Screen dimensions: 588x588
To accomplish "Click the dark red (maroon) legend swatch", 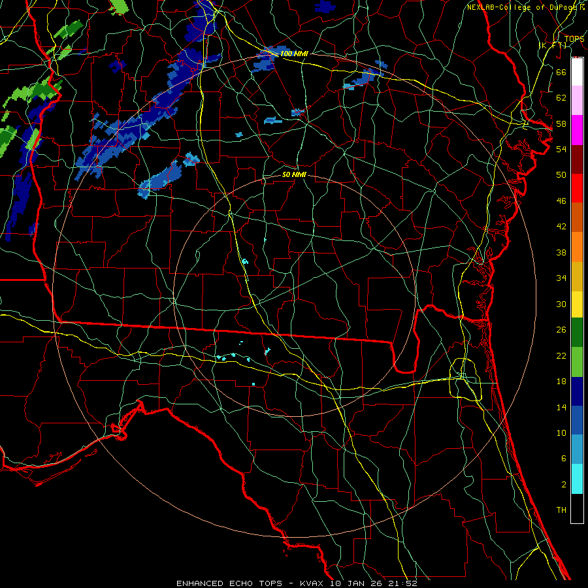I will (x=577, y=159).
